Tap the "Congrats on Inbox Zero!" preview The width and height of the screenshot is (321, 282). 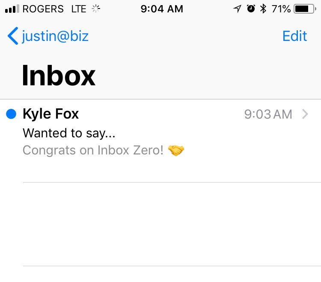click(93, 150)
